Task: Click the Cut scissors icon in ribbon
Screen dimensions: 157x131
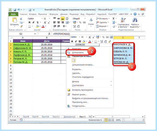Action: tap(21, 19)
